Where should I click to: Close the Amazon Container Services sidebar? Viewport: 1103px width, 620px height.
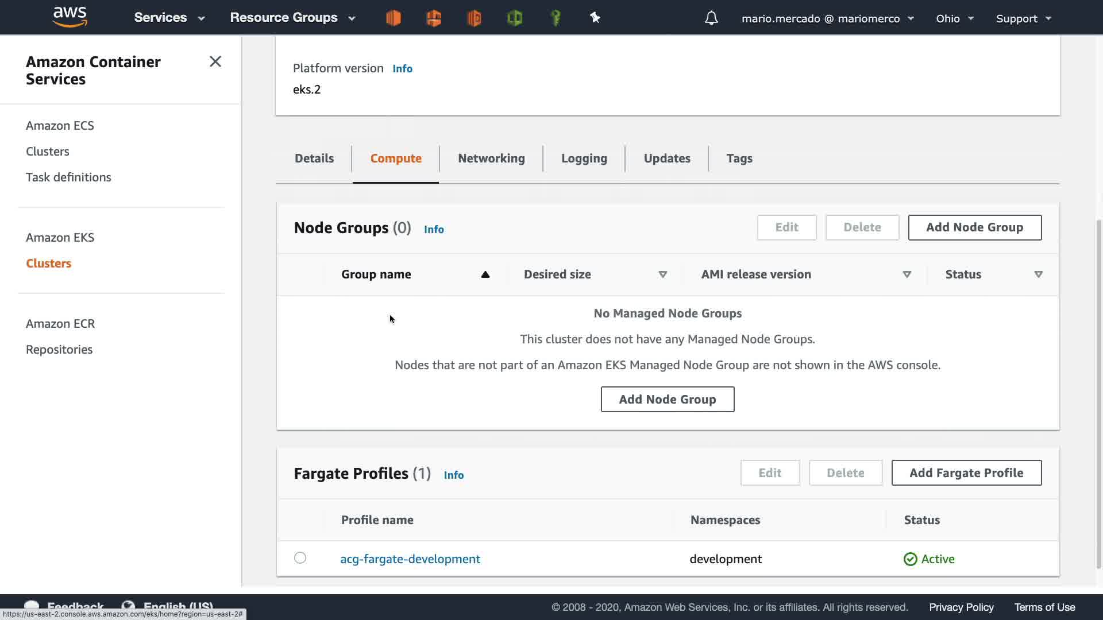click(x=215, y=61)
